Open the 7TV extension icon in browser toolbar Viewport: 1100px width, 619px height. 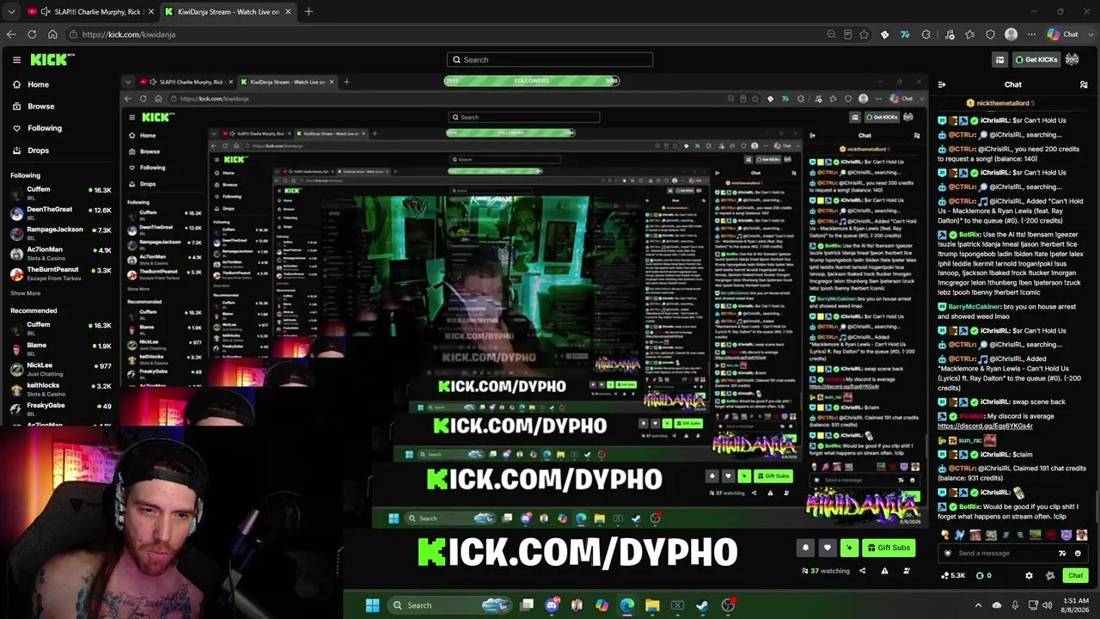pyautogui.click(x=905, y=34)
